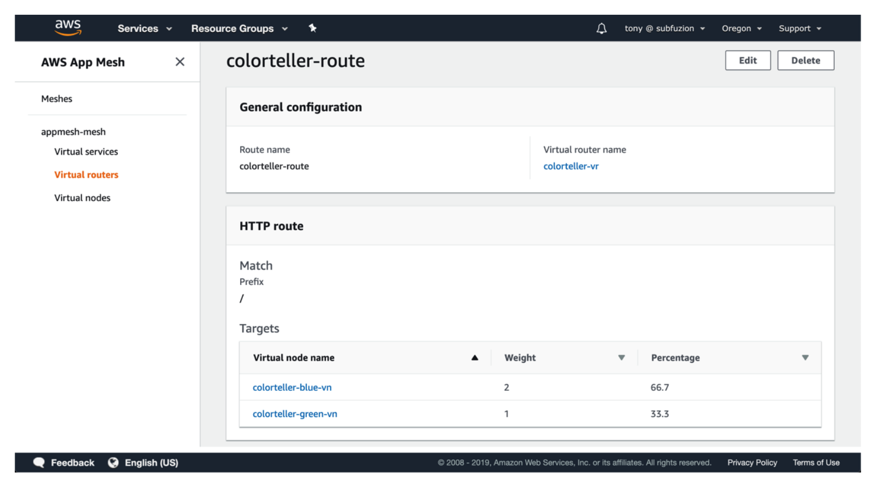Image resolution: width=877 pixels, height=490 pixels.
Task: Open the Oregon region selector
Action: tap(742, 29)
